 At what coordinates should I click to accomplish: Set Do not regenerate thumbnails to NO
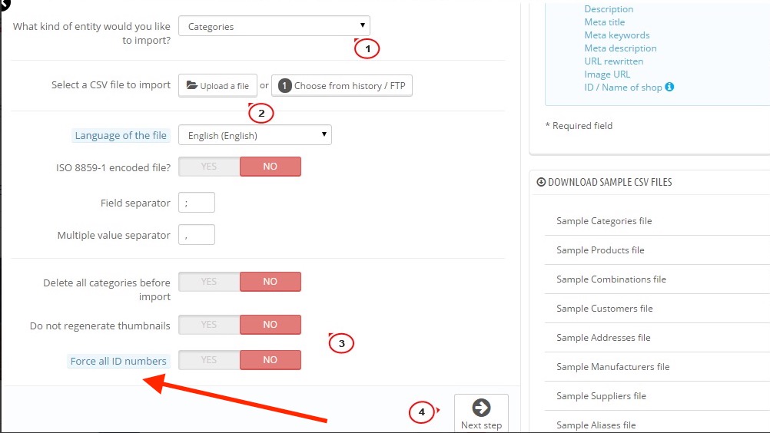point(270,325)
